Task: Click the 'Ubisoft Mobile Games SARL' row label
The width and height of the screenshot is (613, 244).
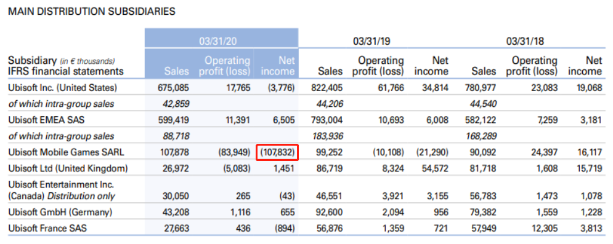Action: point(66,152)
